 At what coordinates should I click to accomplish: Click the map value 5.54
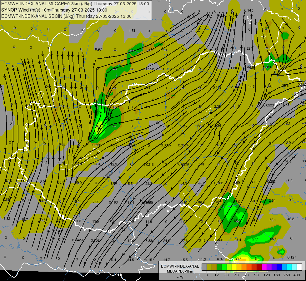131,184
